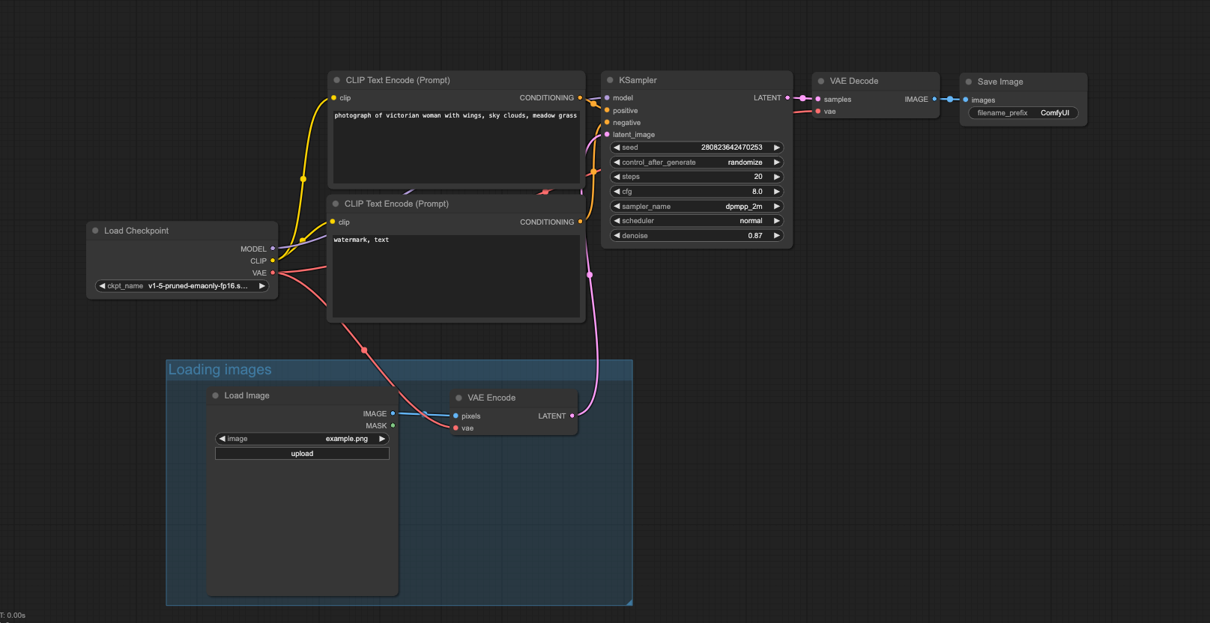
Task: Click the MASK output port on Load Image
Action: [x=393, y=425]
